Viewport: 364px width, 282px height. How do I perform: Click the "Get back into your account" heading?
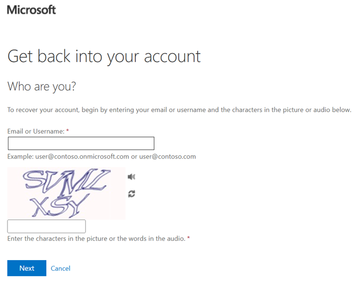point(104,57)
